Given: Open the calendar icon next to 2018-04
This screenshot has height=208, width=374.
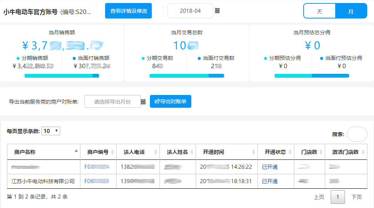Looking at the screenshot, I should click(x=217, y=11).
